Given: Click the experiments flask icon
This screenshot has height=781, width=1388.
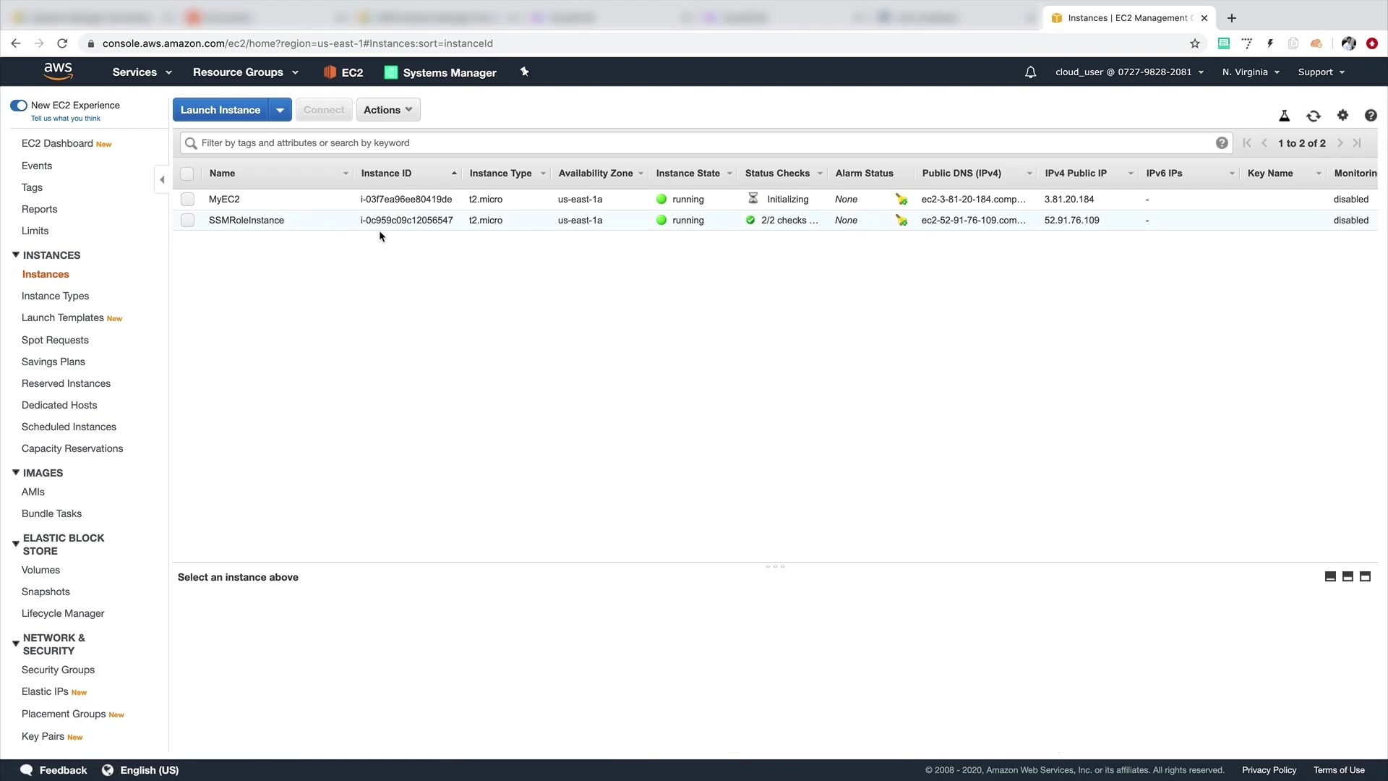Looking at the screenshot, I should pyautogui.click(x=1284, y=116).
